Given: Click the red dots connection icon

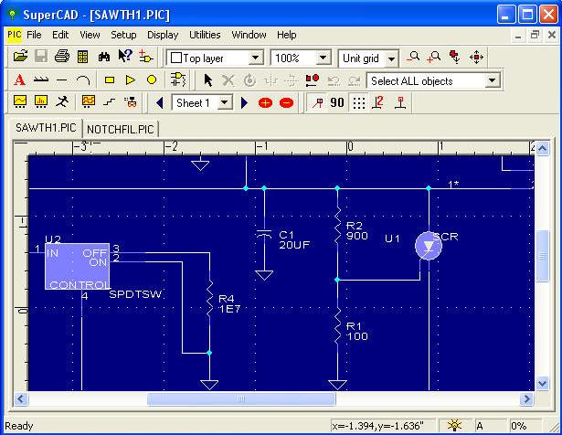Looking at the screenshot, I should point(313,80).
